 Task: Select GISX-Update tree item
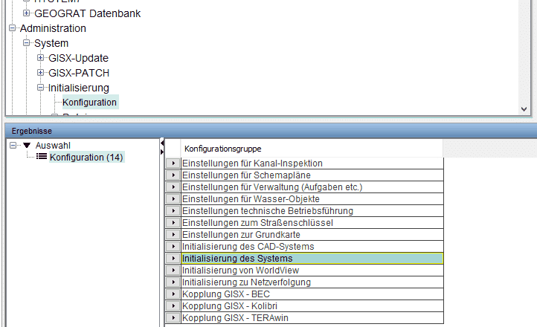click(78, 58)
